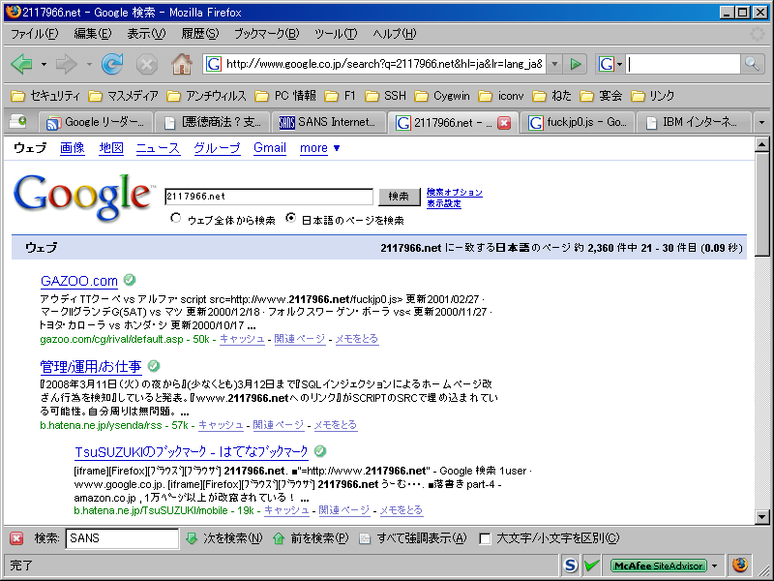Image resolution: width=774 pixels, height=581 pixels.
Task: Close the 2117966.net tab with red X
Action: tap(503, 123)
